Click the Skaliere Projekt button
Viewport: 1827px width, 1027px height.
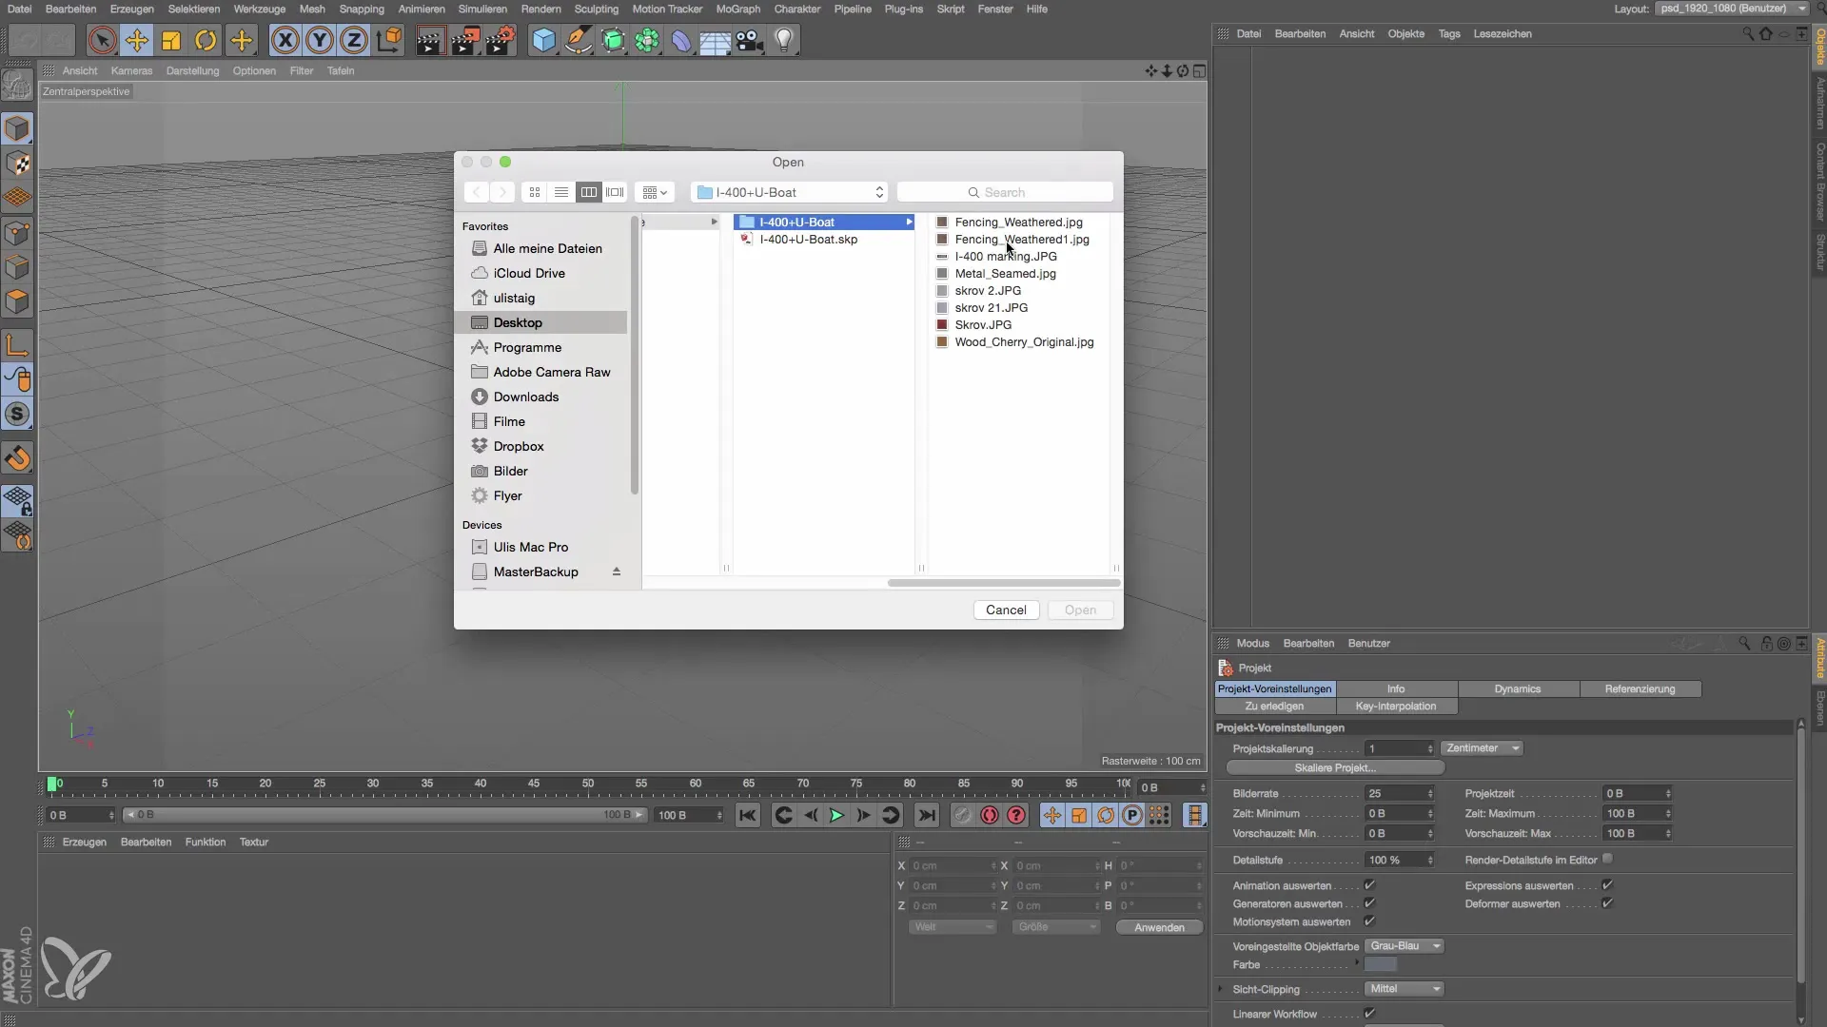pos(1335,767)
